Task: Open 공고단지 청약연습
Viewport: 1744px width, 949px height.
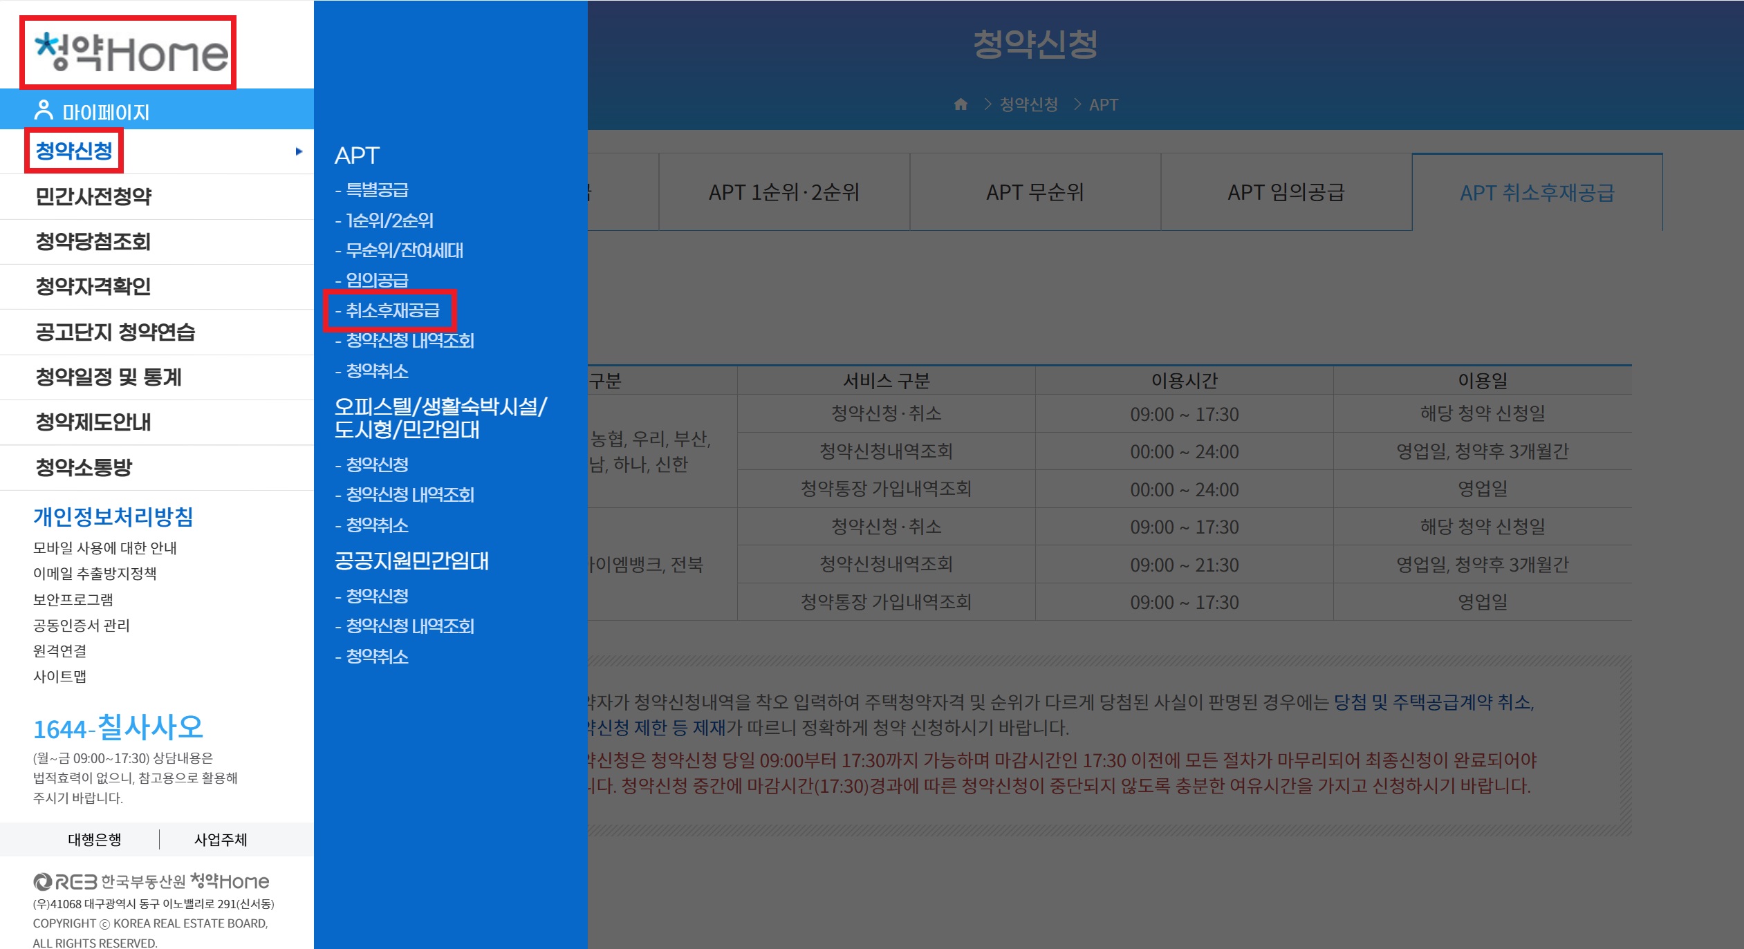Action: pyautogui.click(x=115, y=332)
